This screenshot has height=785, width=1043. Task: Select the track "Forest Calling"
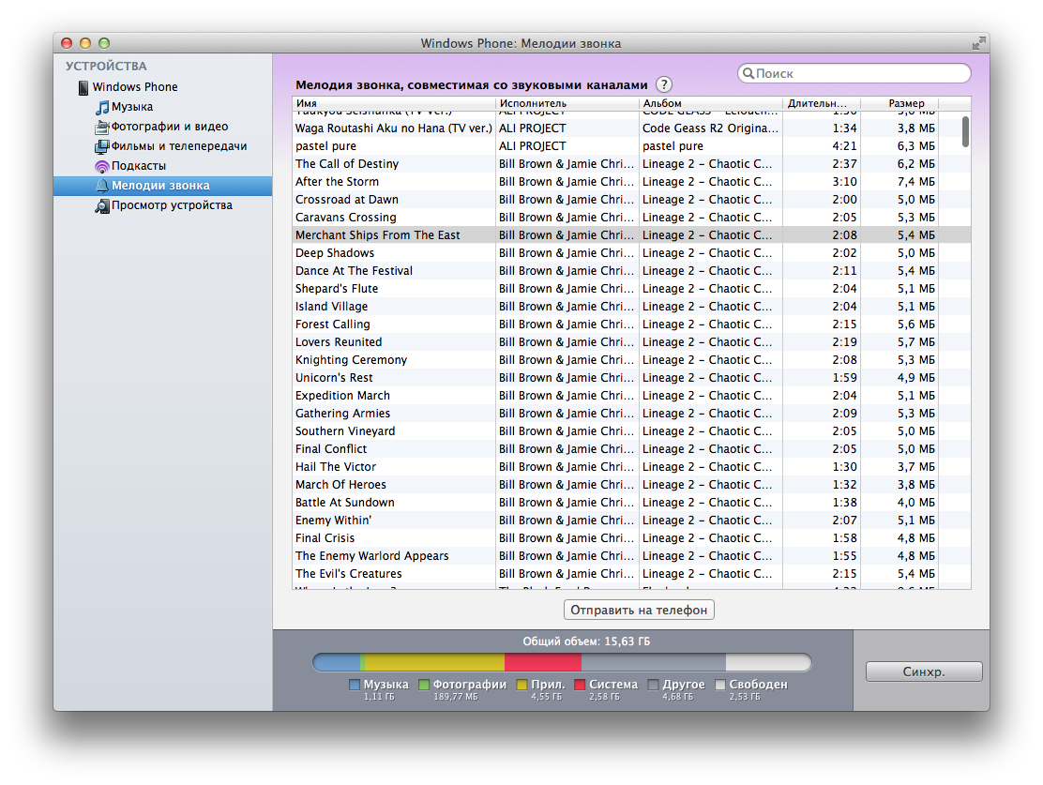(x=631, y=325)
